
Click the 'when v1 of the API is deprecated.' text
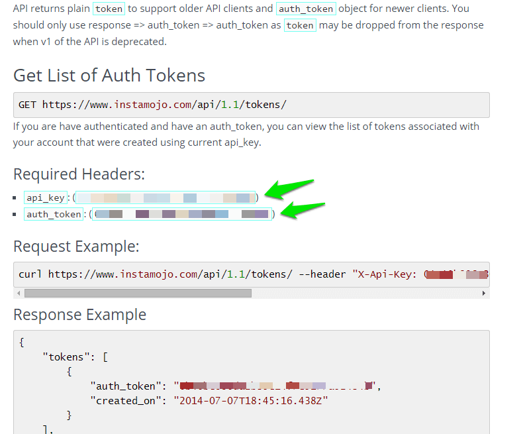[x=90, y=42]
